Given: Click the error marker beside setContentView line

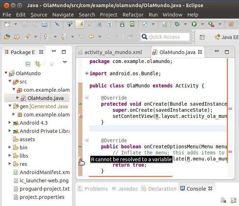Looking at the screenshot, I should (x=80, y=116).
